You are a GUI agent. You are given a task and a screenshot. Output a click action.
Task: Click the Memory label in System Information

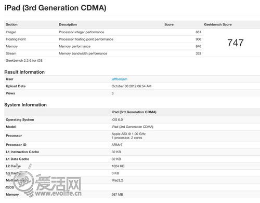[x=12, y=194]
